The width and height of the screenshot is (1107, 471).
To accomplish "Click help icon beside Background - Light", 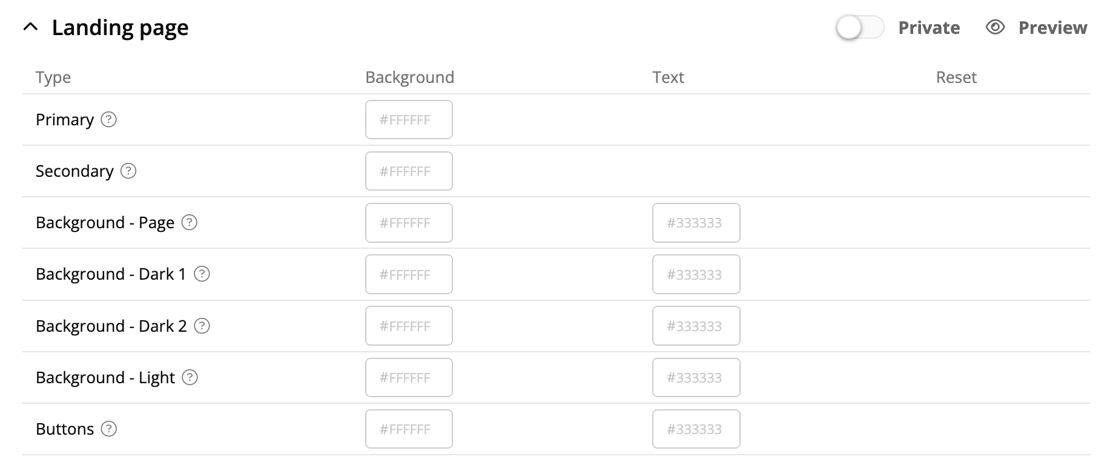I will [x=190, y=378].
